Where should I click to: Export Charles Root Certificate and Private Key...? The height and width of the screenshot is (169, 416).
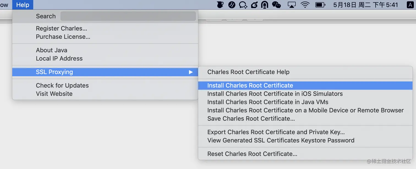pyautogui.click(x=305, y=132)
